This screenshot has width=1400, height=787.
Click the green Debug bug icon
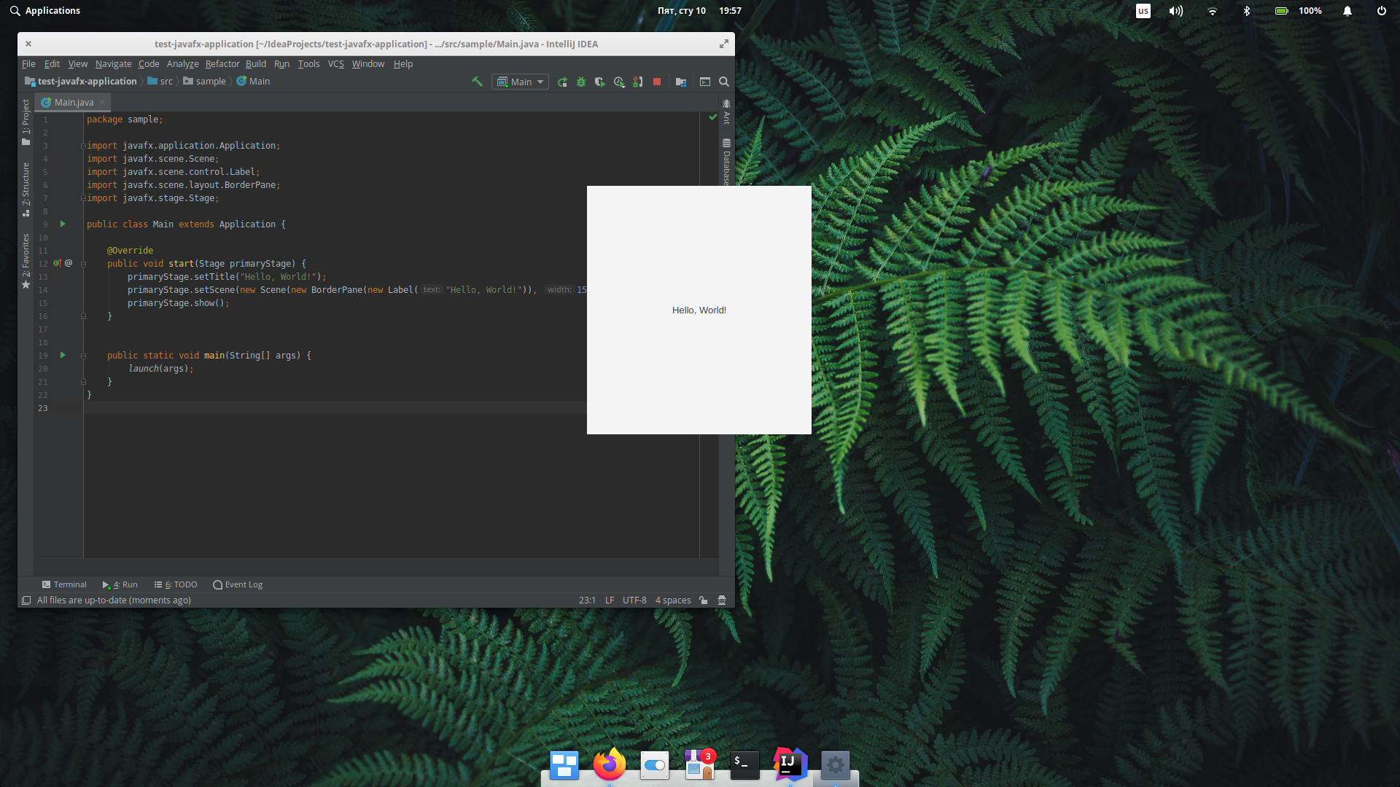pos(581,82)
